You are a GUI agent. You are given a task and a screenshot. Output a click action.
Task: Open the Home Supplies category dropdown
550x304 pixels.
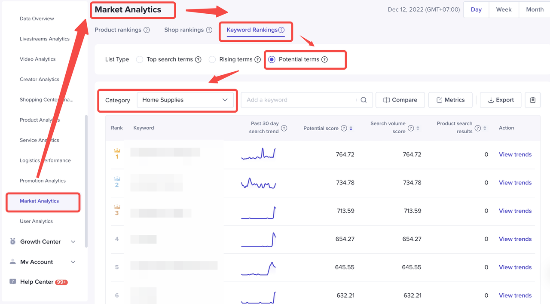[185, 100]
